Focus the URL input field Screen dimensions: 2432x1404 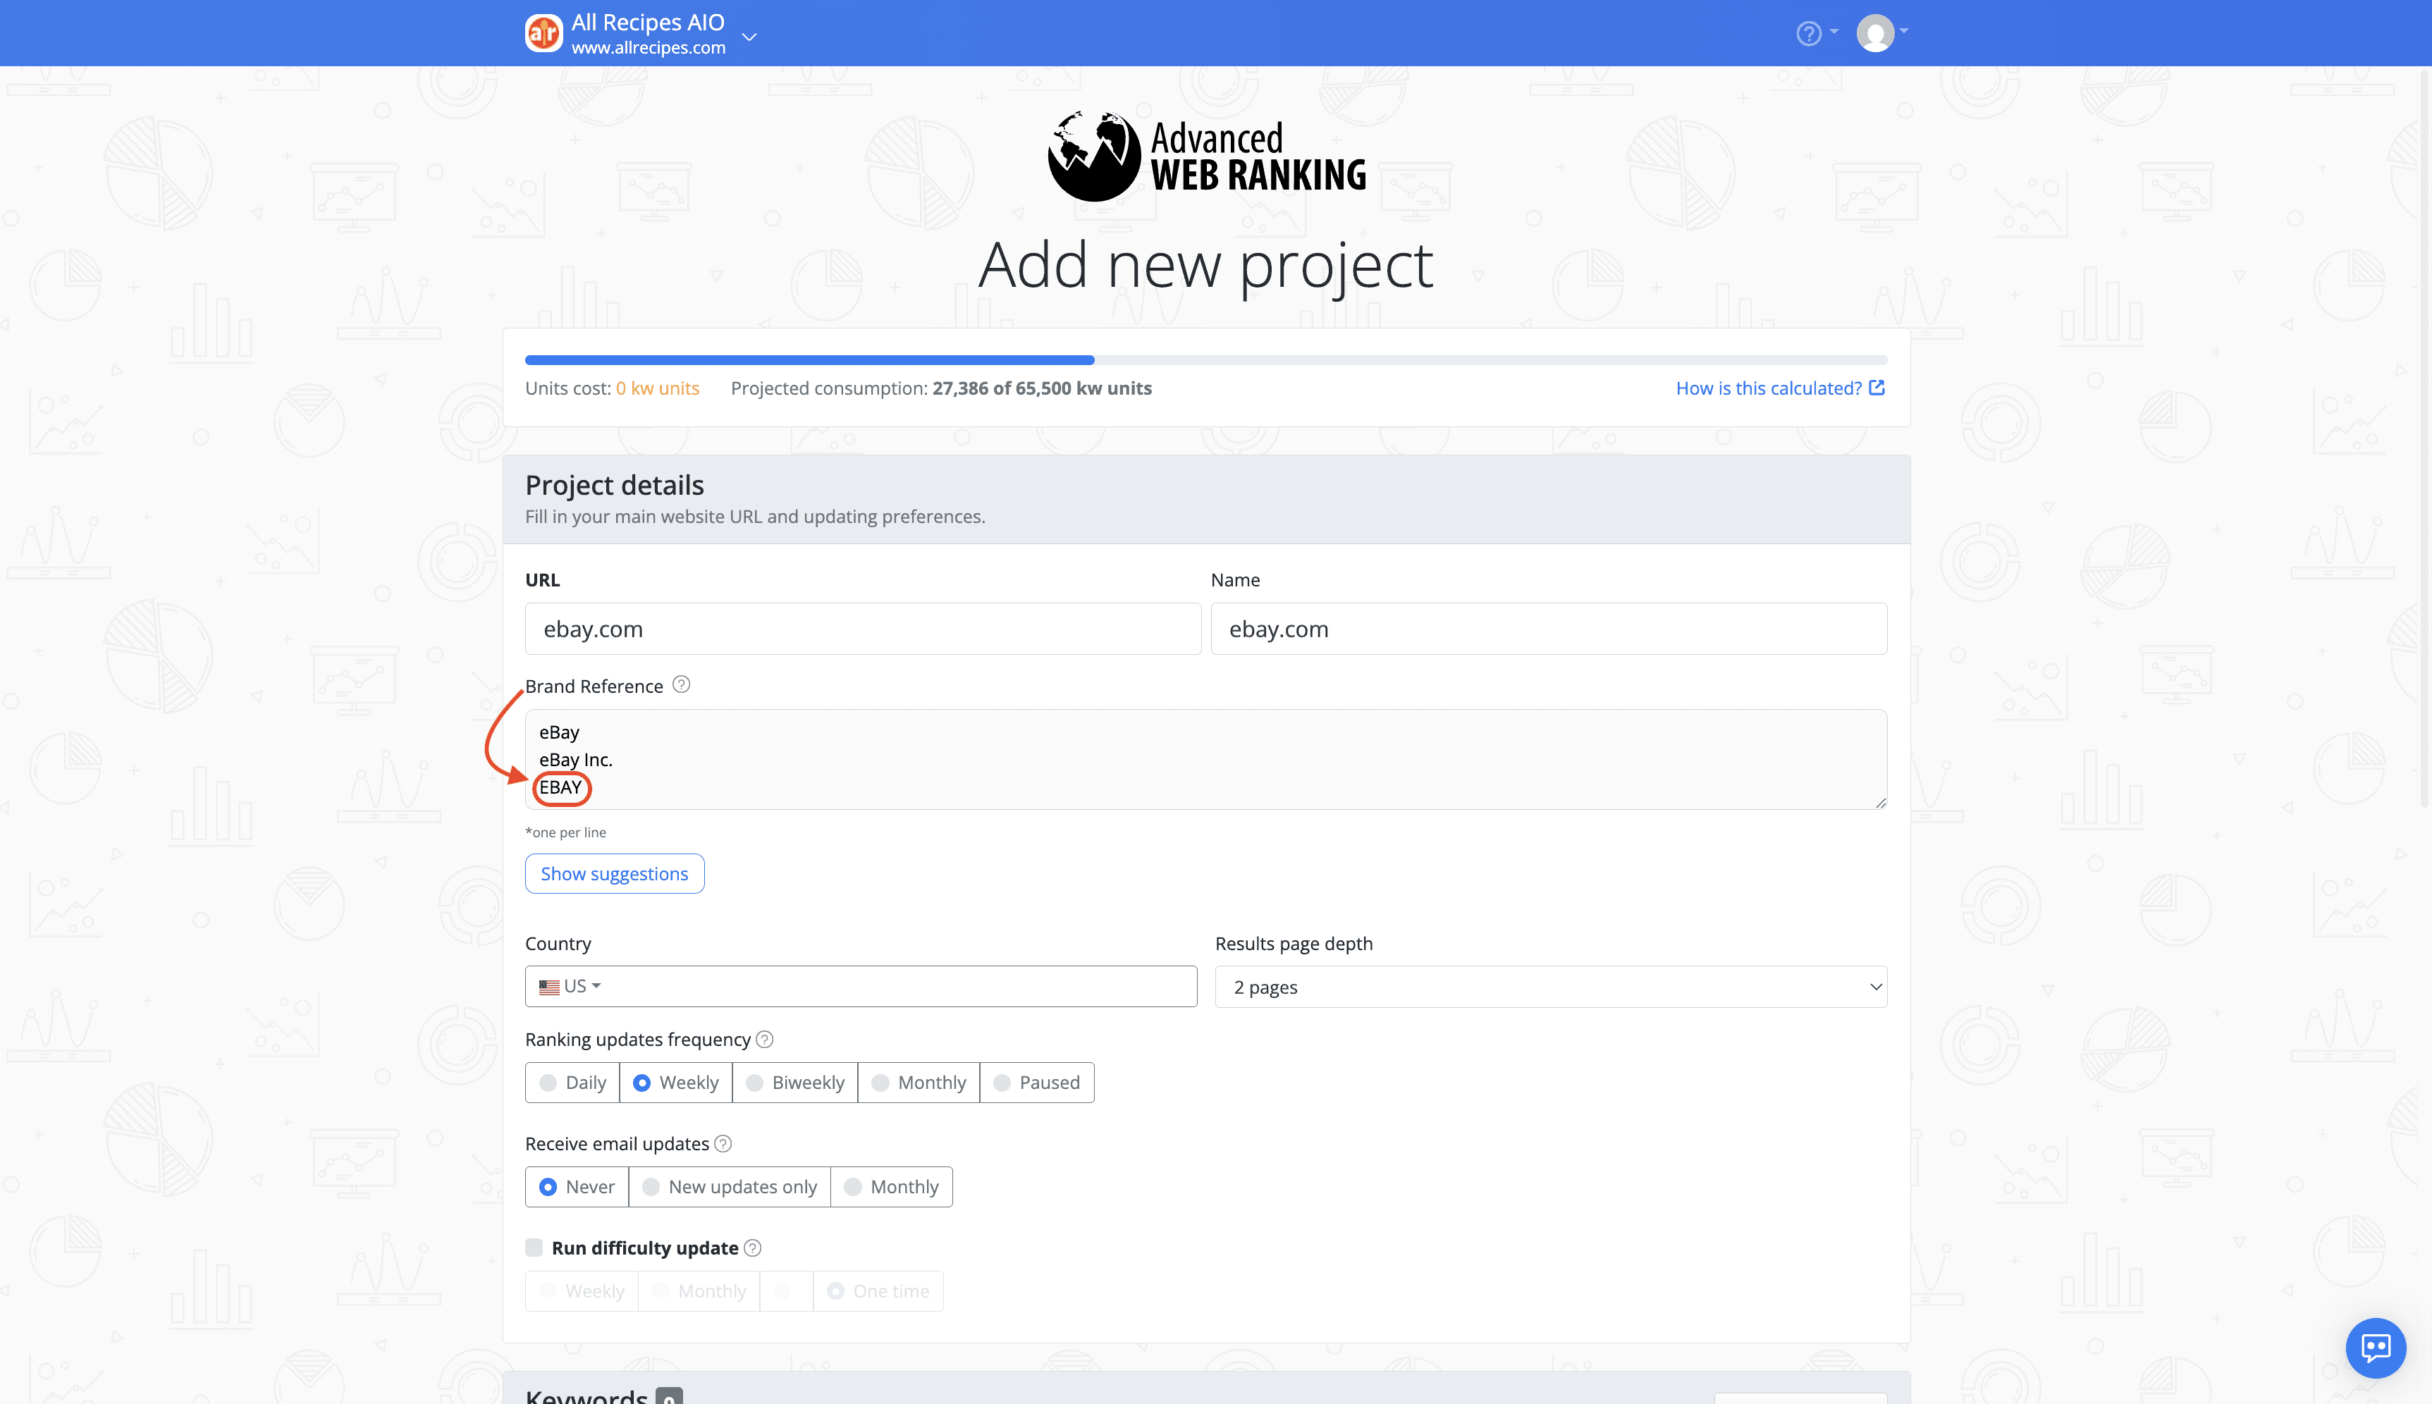coord(862,629)
